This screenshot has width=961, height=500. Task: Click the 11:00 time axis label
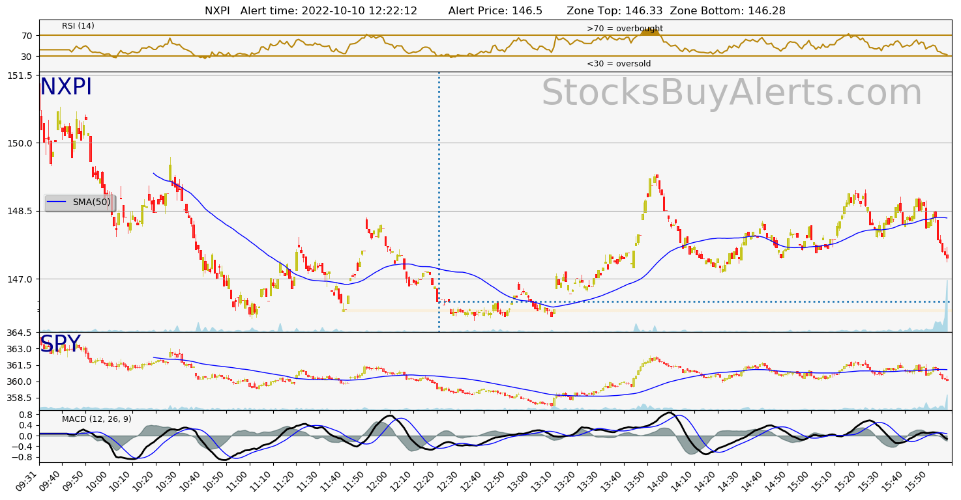click(x=238, y=480)
